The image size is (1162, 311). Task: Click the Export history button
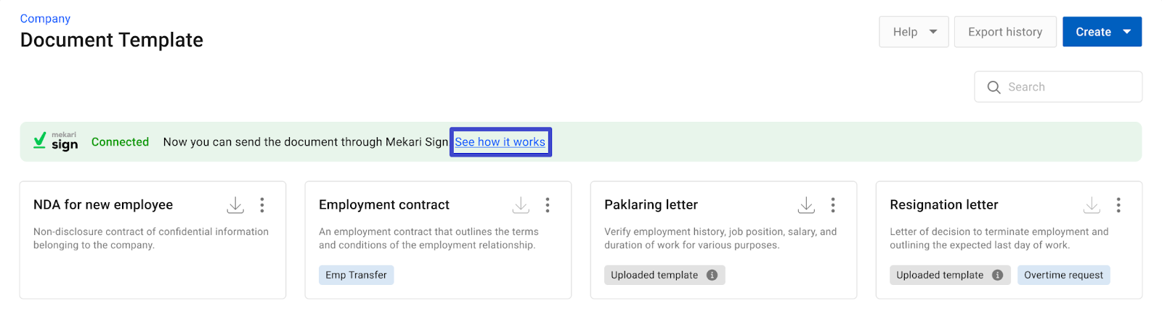point(1005,32)
